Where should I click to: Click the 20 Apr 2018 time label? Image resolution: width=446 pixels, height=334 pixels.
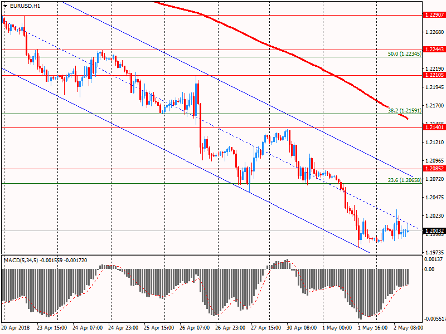[x=16, y=328]
